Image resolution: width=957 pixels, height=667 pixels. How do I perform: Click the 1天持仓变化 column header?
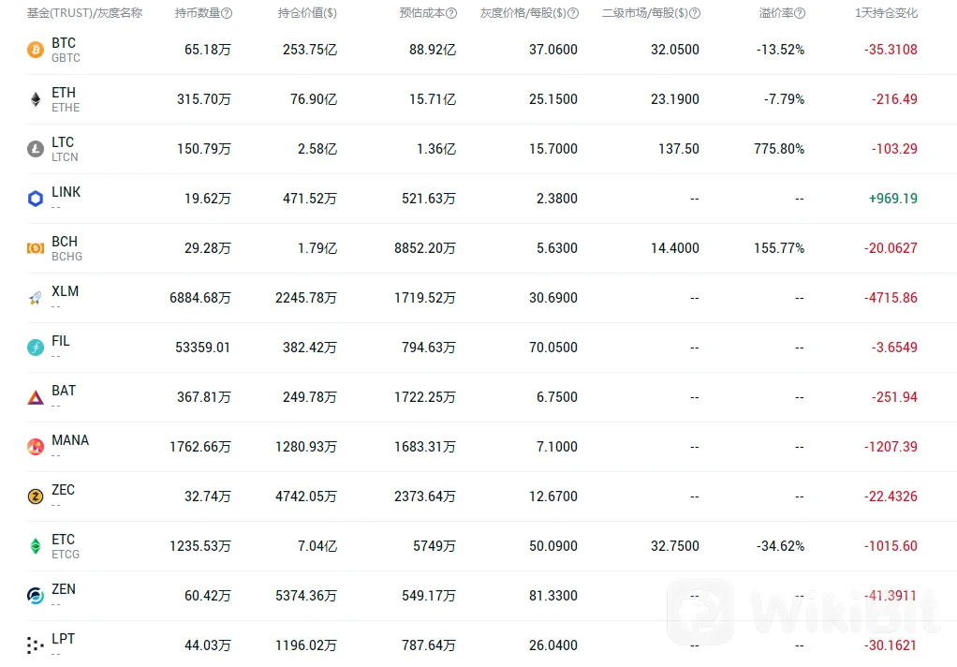coord(886,13)
